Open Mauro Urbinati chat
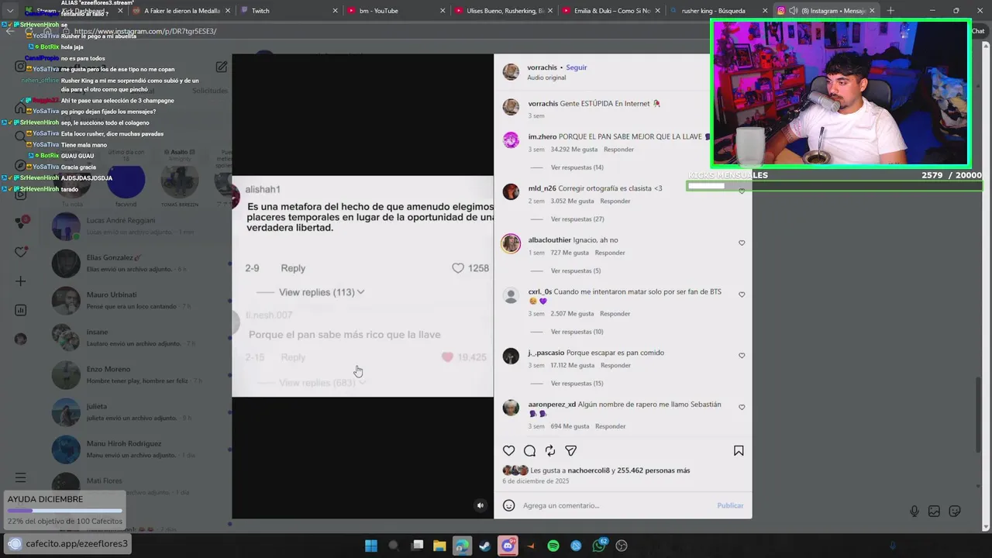 (x=139, y=301)
